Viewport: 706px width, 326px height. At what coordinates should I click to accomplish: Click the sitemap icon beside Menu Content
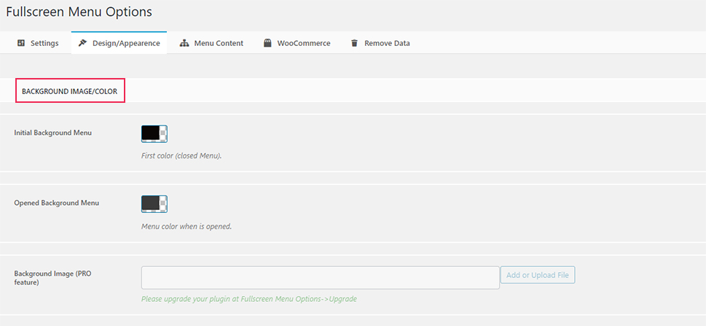pyautogui.click(x=184, y=43)
